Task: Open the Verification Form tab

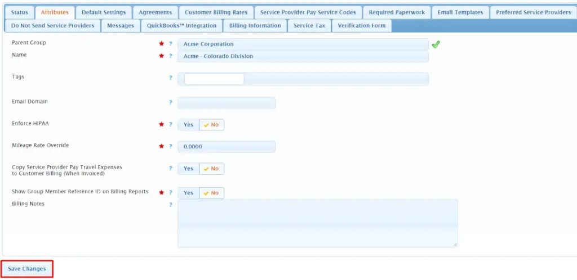Action: (361, 26)
